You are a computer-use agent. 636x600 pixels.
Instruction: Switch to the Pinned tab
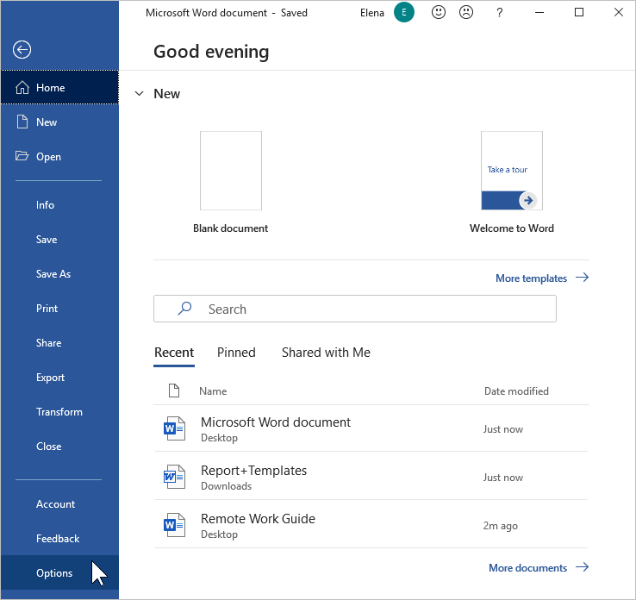[236, 352]
